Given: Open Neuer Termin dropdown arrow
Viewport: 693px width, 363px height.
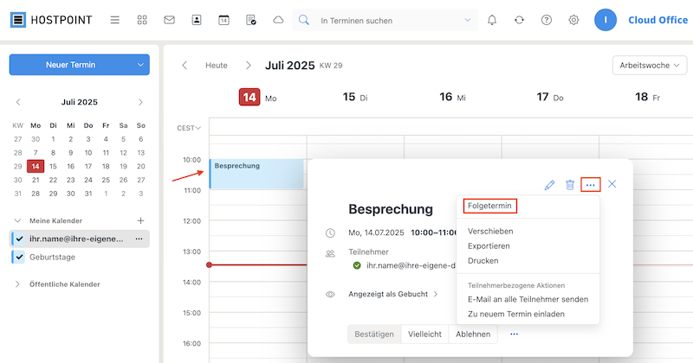Looking at the screenshot, I should 140,65.
